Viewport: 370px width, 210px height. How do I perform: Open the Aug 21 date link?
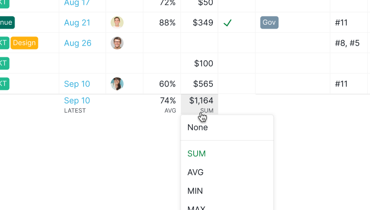[x=77, y=23]
